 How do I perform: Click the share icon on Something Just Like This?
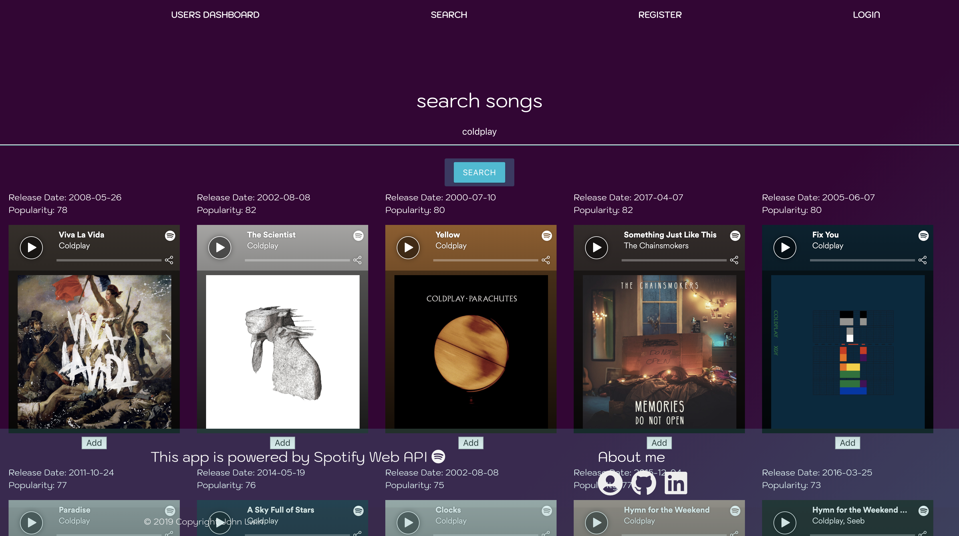tap(734, 260)
